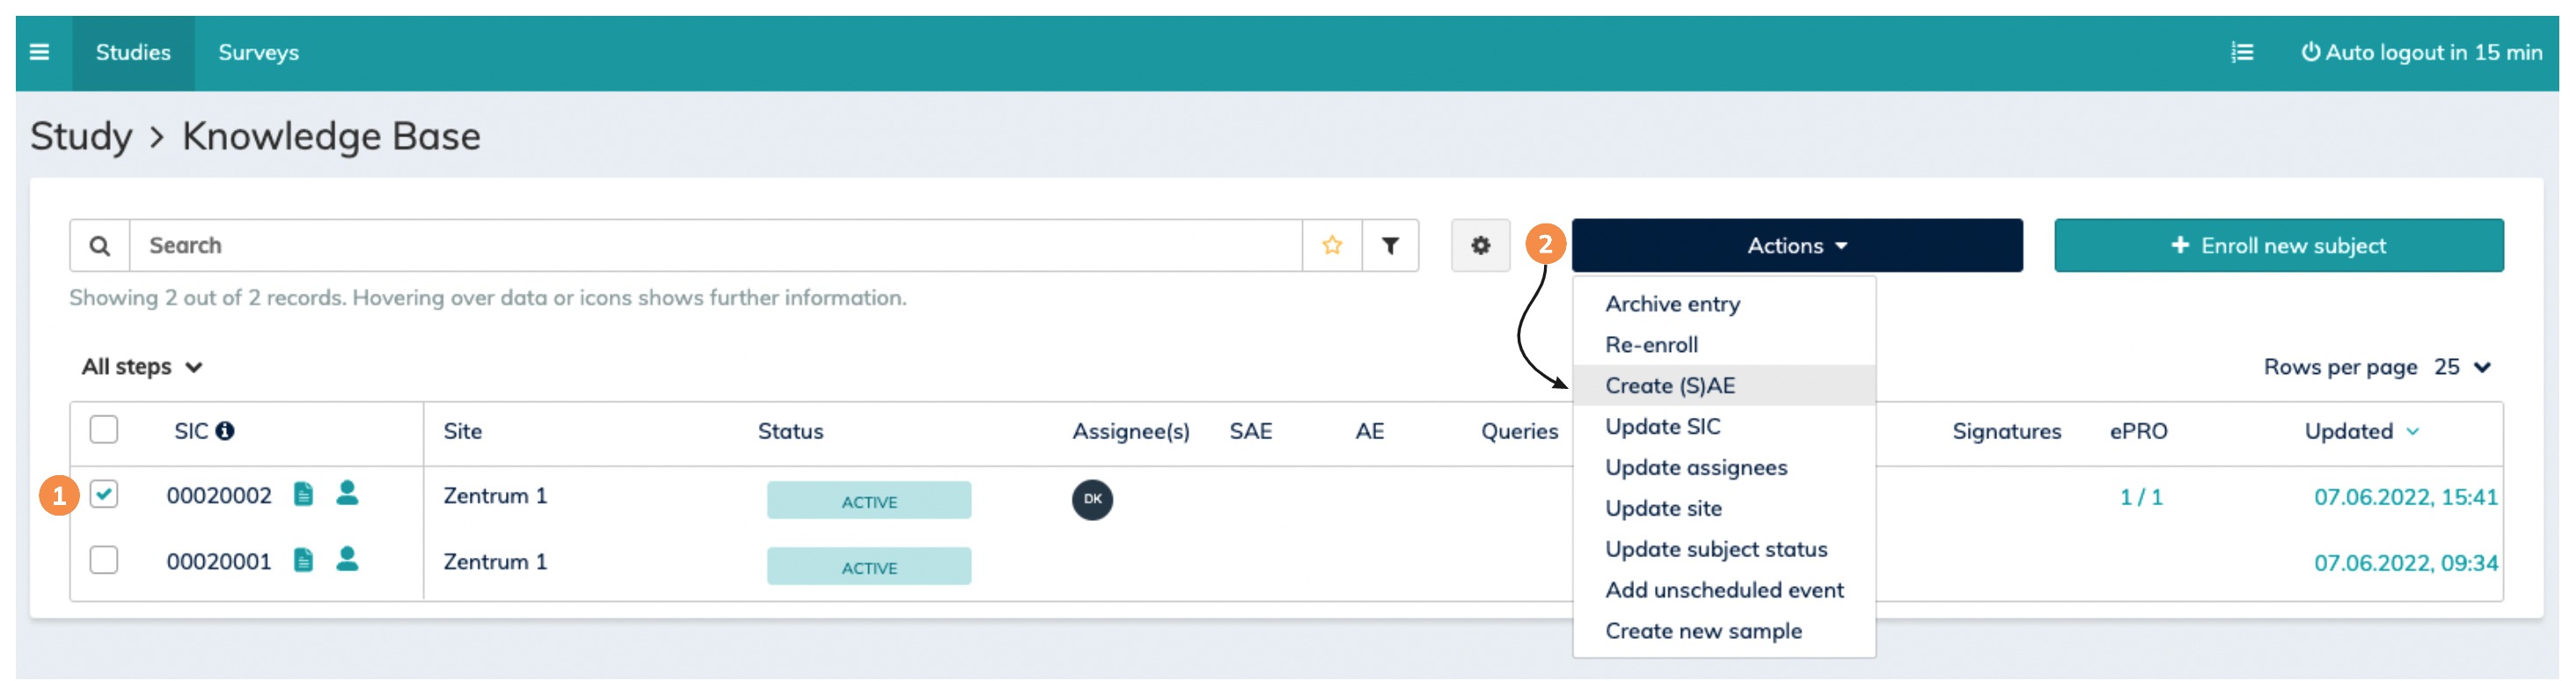Open table settings gear icon

(x=1480, y=245)
